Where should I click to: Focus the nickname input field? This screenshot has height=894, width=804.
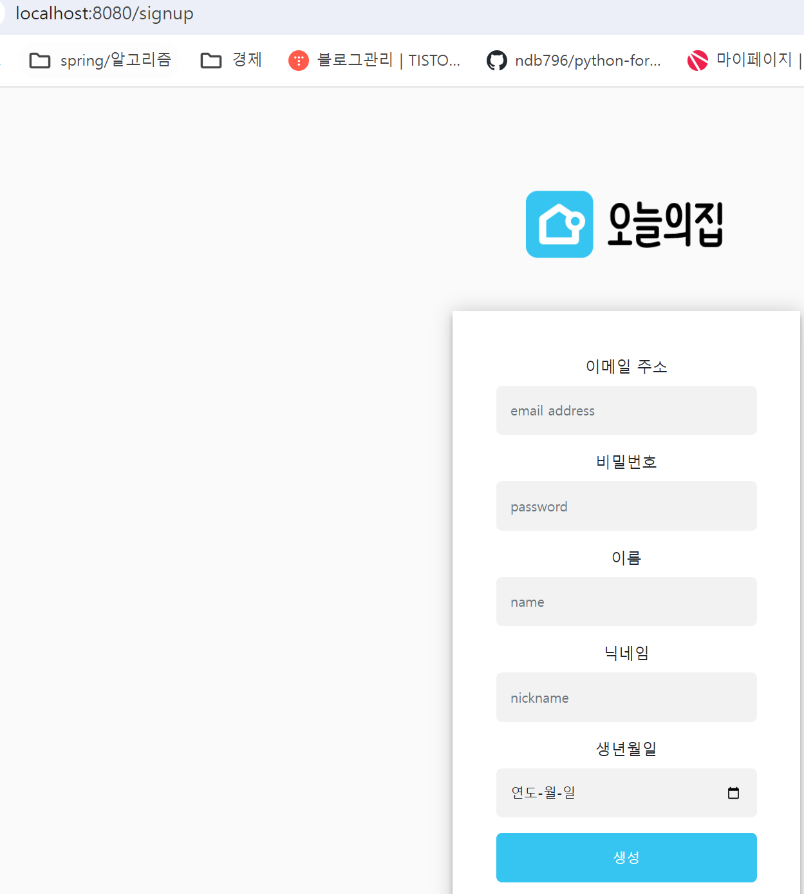coord(626,698)
